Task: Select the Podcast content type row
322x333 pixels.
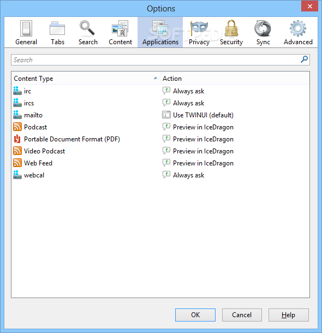Action: pyautogui.click(x=160, y=127)
